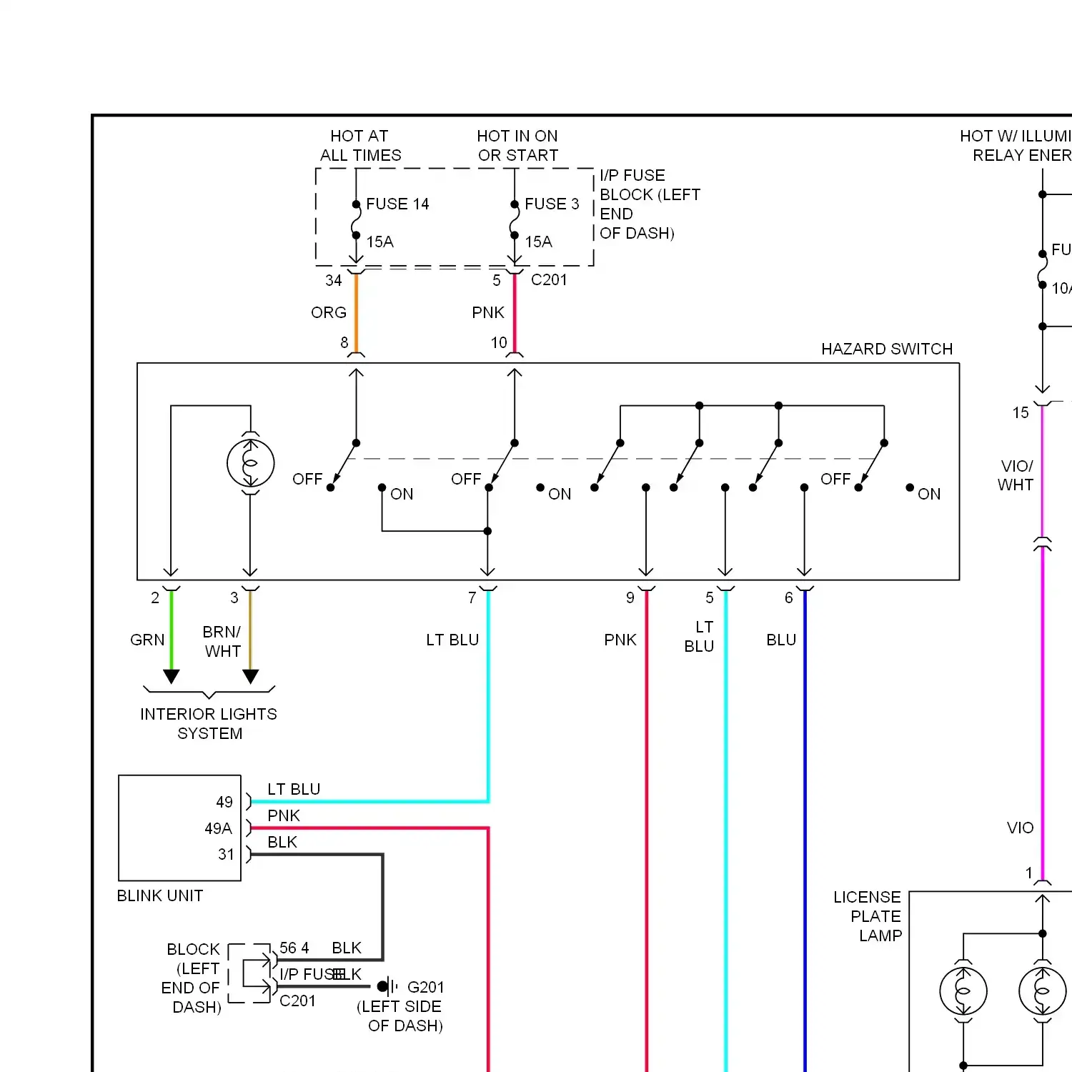Click the BLK label at terminal 31
The image size is (1072, 1072).
[x=282, y=842]
